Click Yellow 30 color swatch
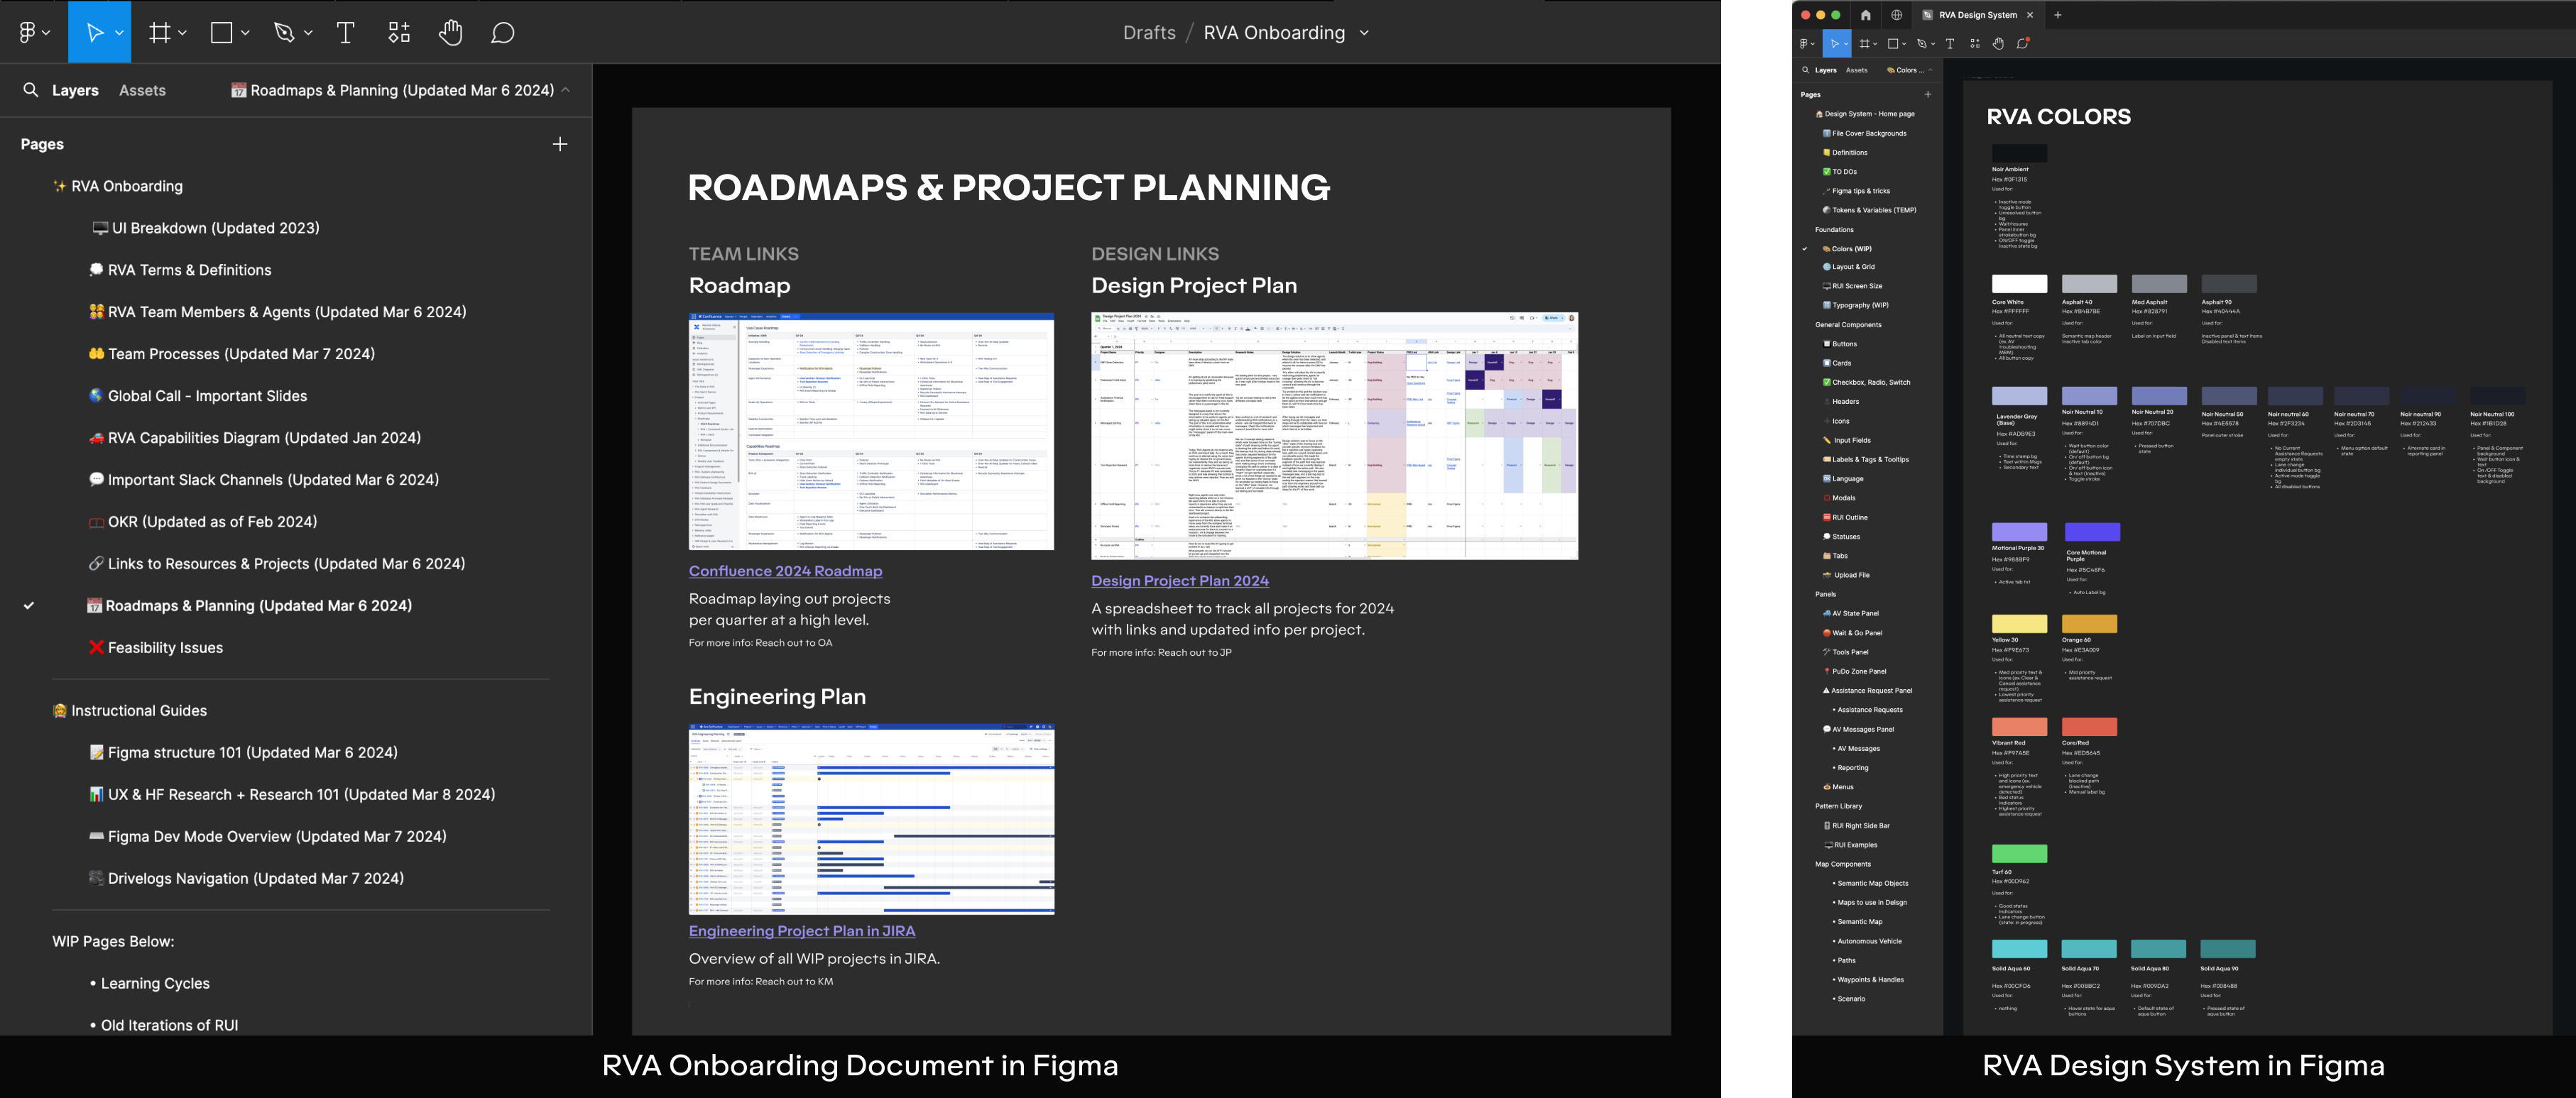This screenshot has height=1098, width=2576. pos(2019,624)
